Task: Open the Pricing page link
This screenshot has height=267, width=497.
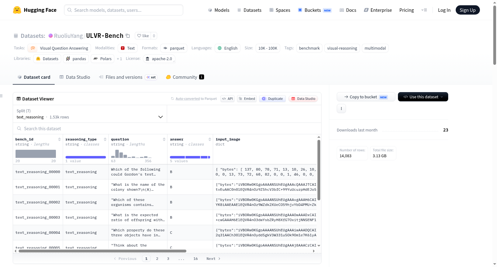Action: (407, 10)
